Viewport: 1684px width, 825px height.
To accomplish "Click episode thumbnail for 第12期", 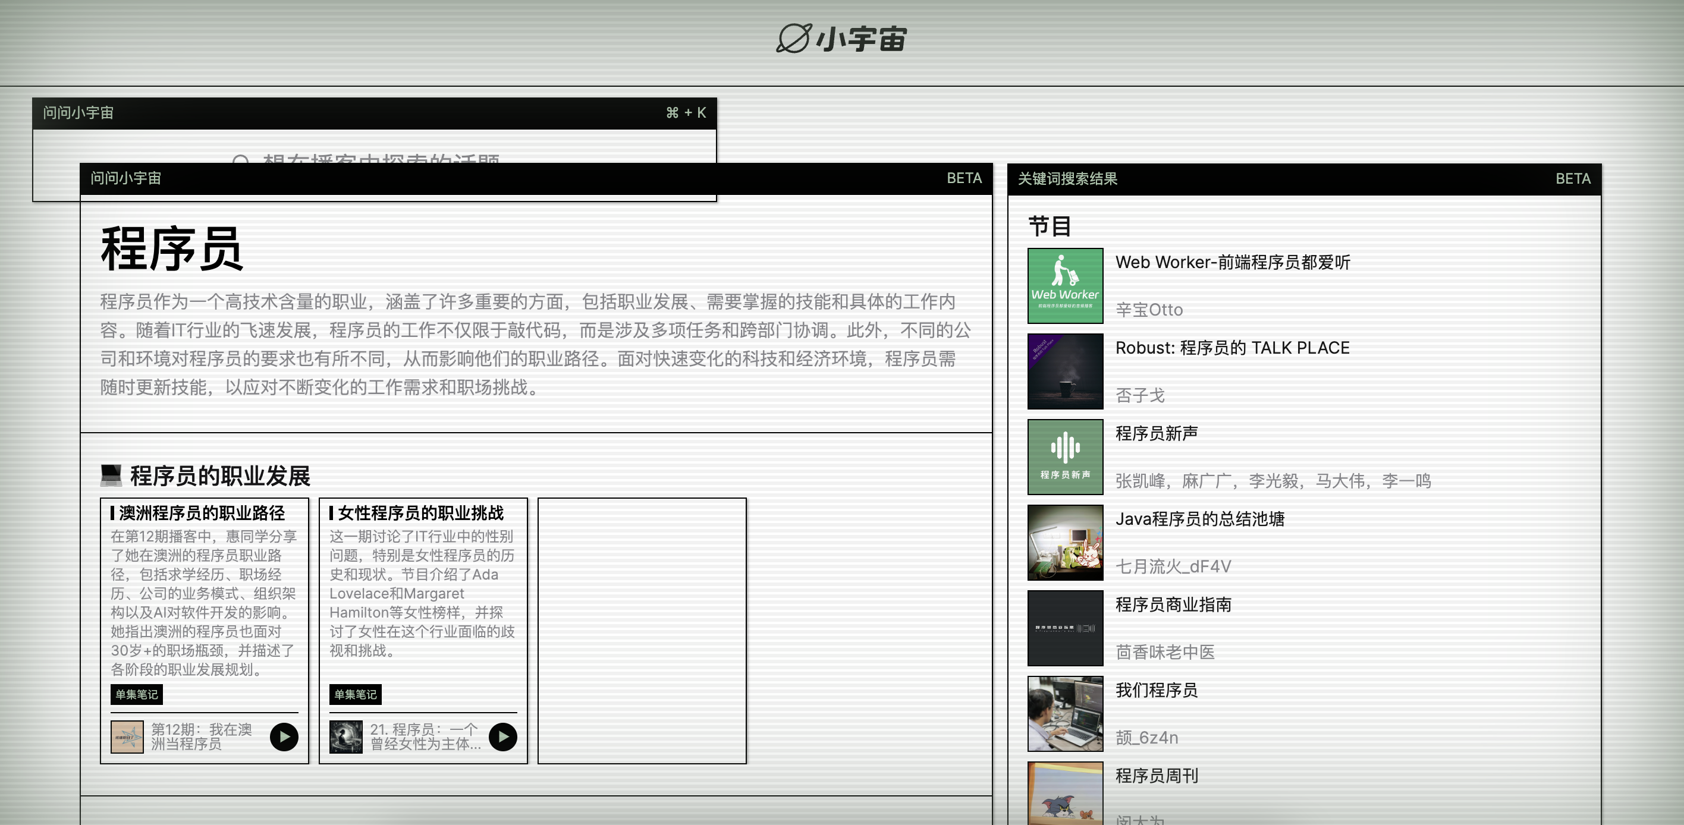I will pyautogui.click(x=127, y=737).
